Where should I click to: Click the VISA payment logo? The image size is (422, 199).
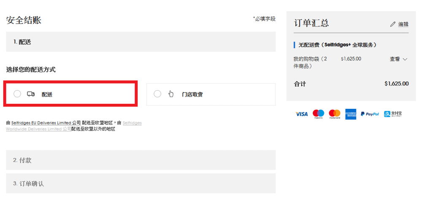(x=301, y=114)
